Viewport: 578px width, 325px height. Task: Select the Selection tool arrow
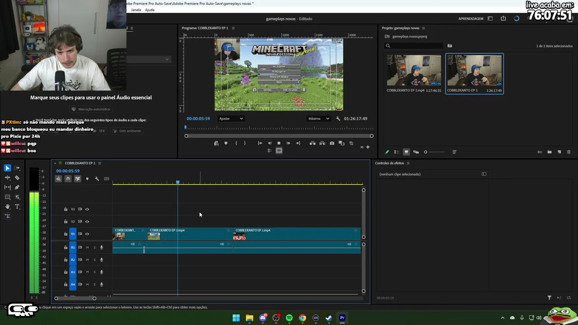pos(8,168)
